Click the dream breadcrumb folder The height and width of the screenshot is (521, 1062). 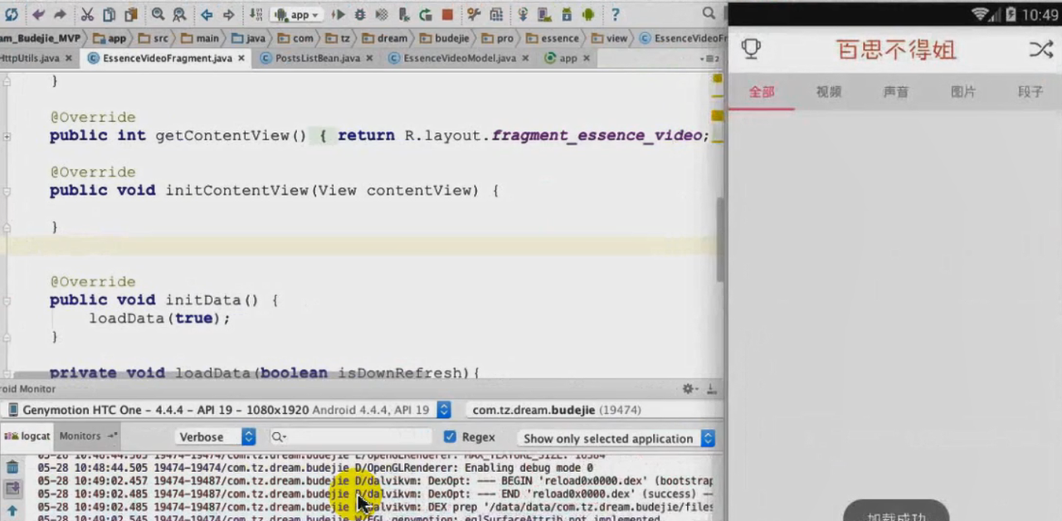(385, 37)
